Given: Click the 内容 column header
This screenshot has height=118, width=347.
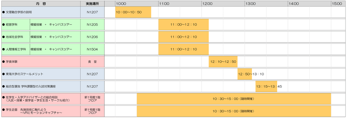Looking at the screenshot, I should tap(40, 4).
